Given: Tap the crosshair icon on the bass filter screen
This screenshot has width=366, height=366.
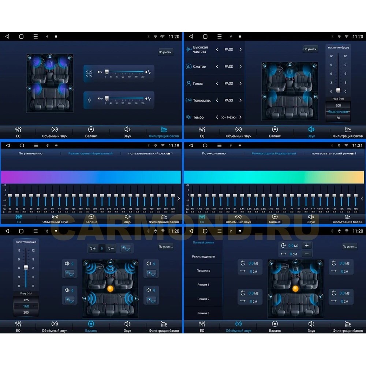Looking at the screenshot, I should click(89, 100).
